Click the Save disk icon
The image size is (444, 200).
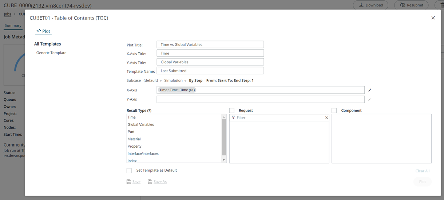click(129, 181)
